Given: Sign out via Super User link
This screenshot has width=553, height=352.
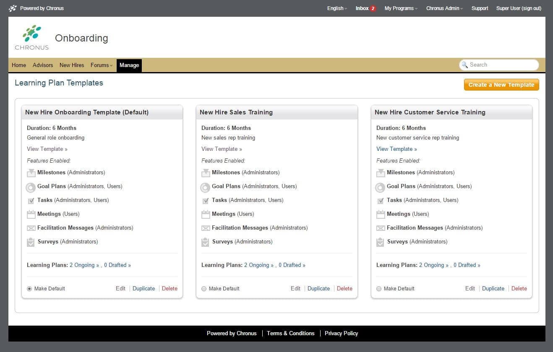Looking at the screenshot, I should click(519, 8).
